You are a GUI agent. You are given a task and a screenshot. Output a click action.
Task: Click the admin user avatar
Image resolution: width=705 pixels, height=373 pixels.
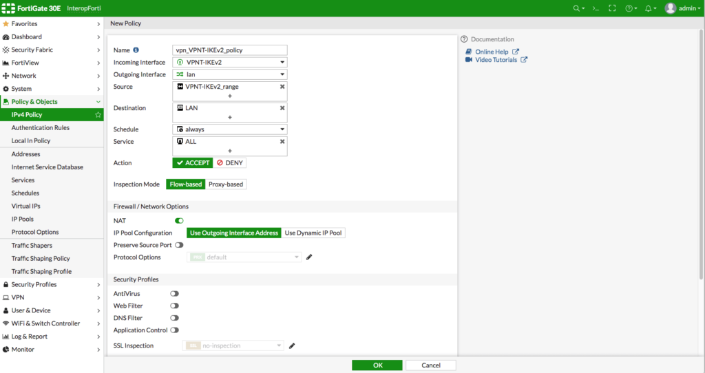[671, 8]
